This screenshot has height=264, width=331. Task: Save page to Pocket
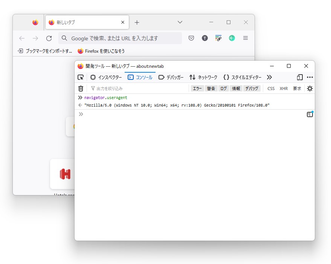pyautogui.click(x=191, y=38)
